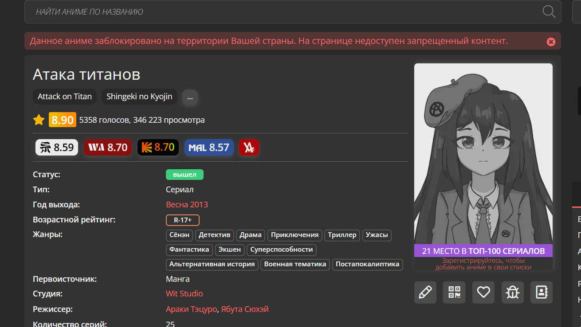The height and width of the screenshot is (327, 581).
Task: Click the 8.90 site rating badge
Action: (x=63, y=120)
